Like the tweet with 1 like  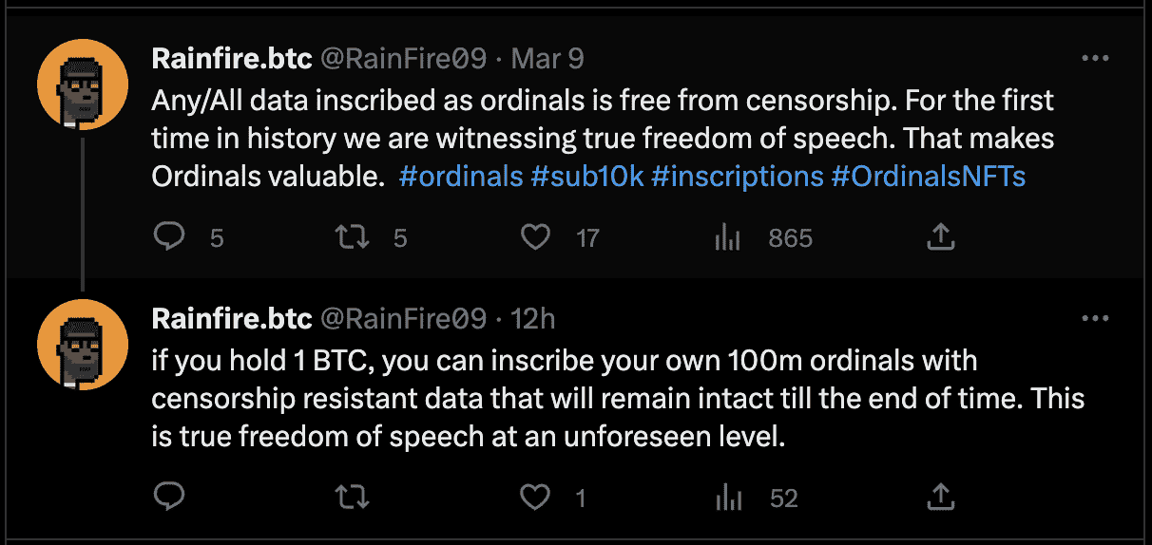[x=536, y=497]
